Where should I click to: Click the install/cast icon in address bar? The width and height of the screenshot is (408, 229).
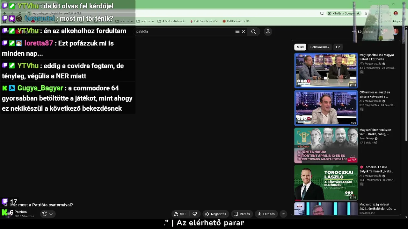pos(322,13)
